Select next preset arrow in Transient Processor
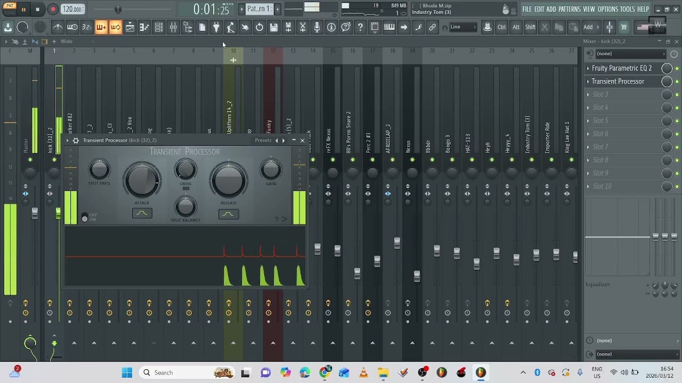This screenshot has width=682, height=383. point(283,140)
